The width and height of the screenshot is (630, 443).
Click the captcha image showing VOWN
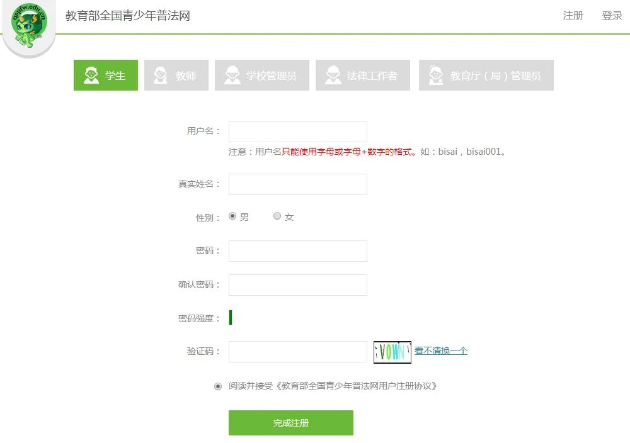(x=392, y=352)
